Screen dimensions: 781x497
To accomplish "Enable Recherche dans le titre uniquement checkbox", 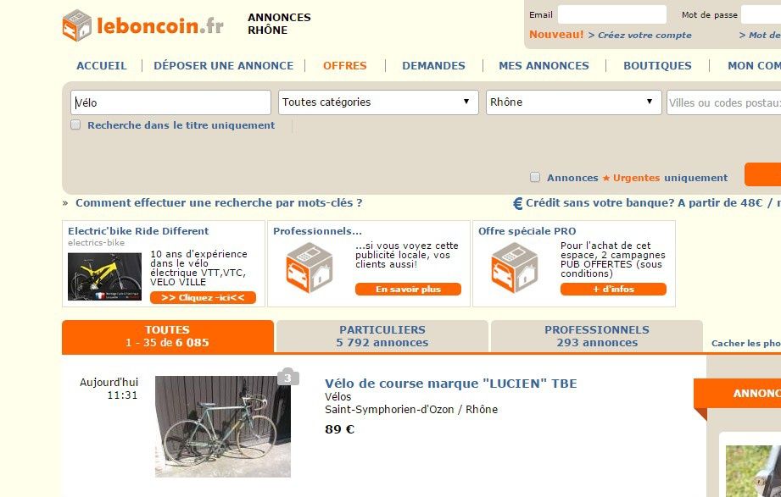I will pos(75,124).
